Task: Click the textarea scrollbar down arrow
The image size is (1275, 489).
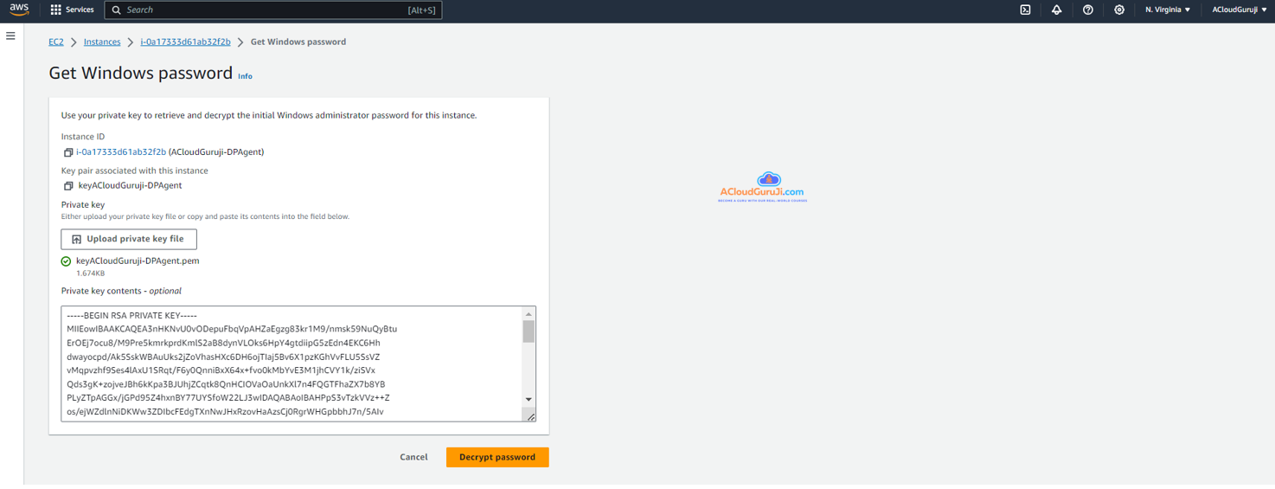Action: pyautogui.click(x=529, y=399)
